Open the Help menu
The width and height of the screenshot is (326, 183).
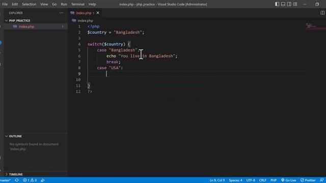[92, 4]
